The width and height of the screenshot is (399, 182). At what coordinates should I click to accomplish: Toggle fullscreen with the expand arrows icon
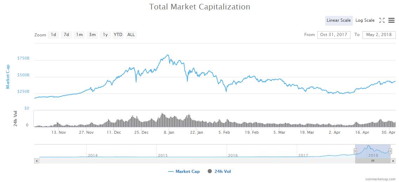click(382, 21)
